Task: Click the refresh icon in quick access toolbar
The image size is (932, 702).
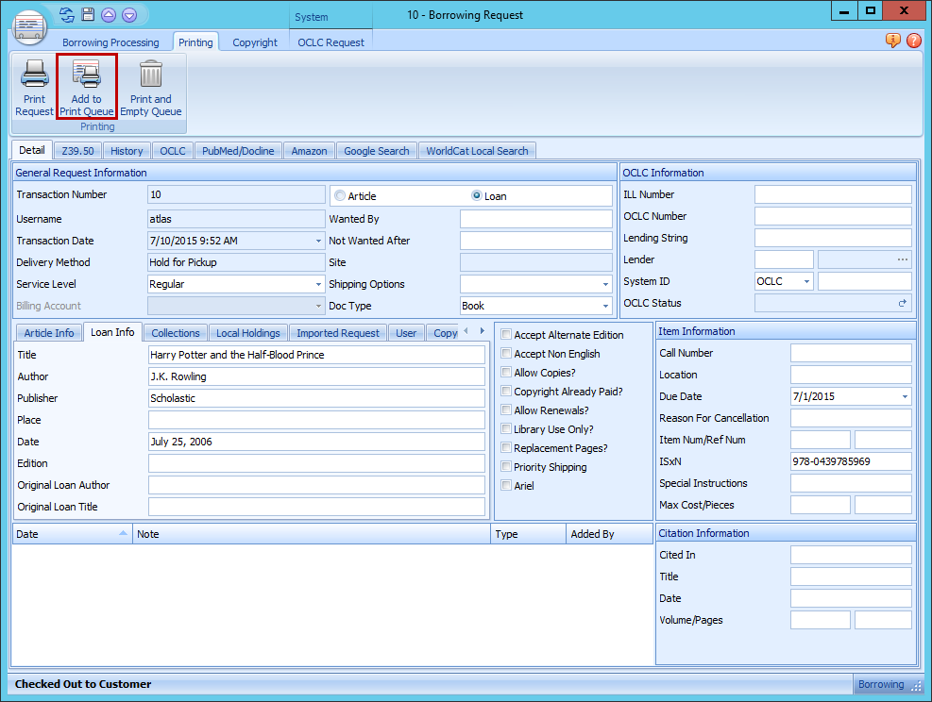Action: [x=66, y=15]
